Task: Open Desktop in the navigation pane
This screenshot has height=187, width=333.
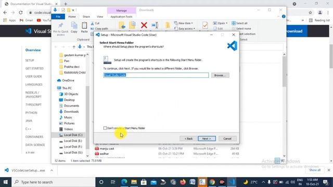Action: click(x=67, y=100)
